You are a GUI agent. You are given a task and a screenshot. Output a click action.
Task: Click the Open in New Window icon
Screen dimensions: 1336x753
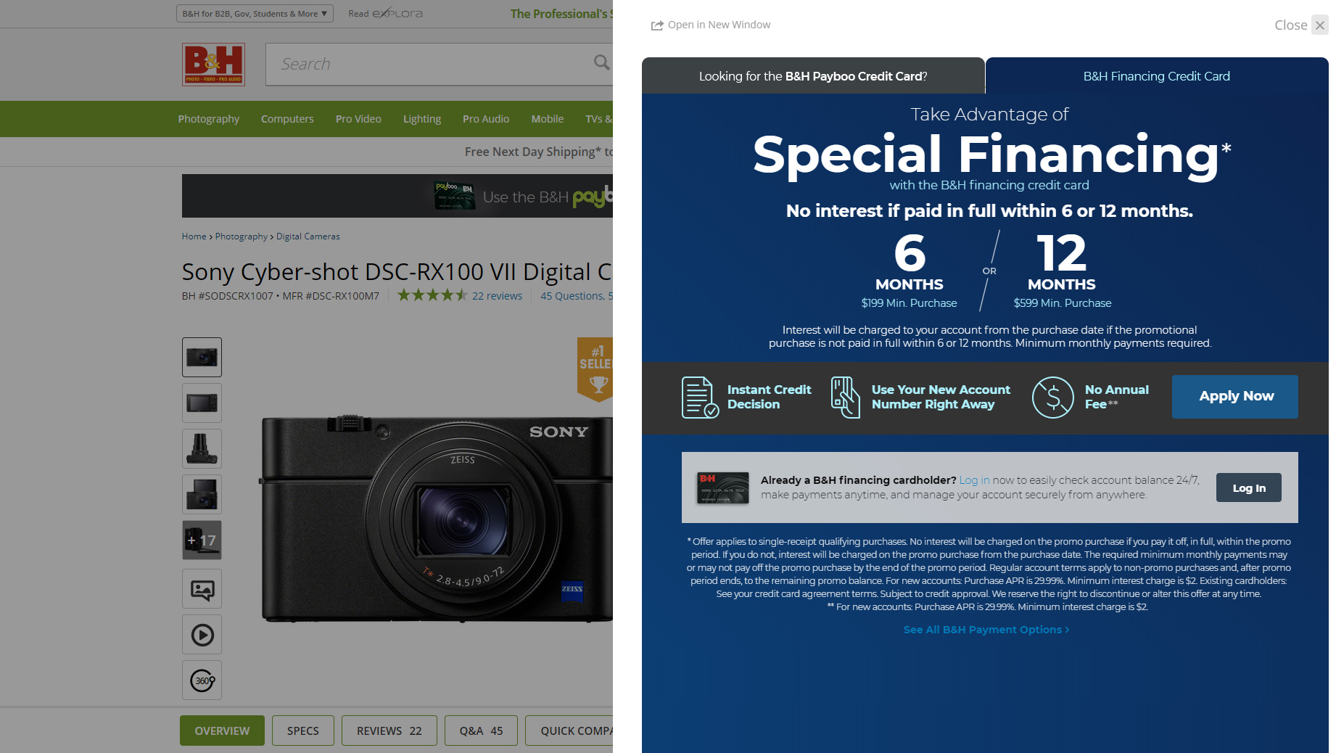pyautogui.click(x=657, y=25)
